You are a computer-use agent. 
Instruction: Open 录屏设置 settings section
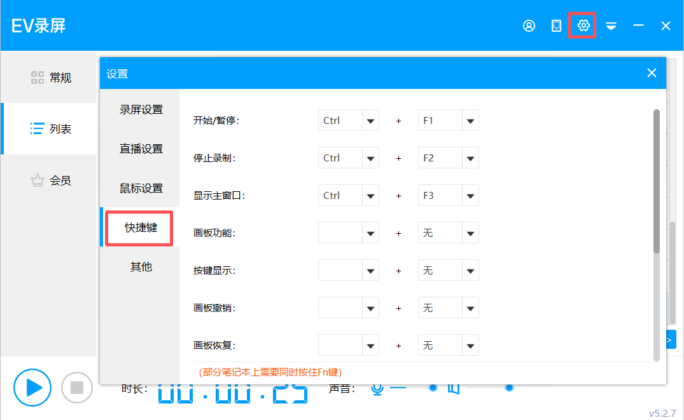[140, 109]
